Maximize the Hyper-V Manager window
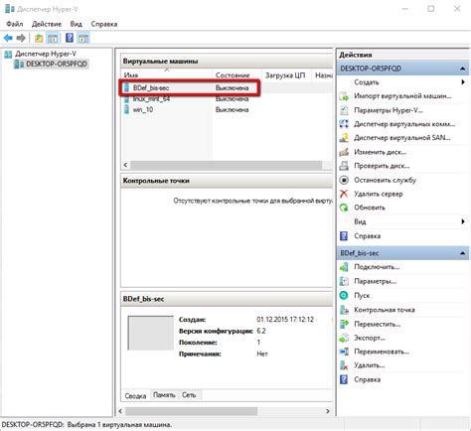The height and width of the screenshot is (431, 471). point(431,9)
